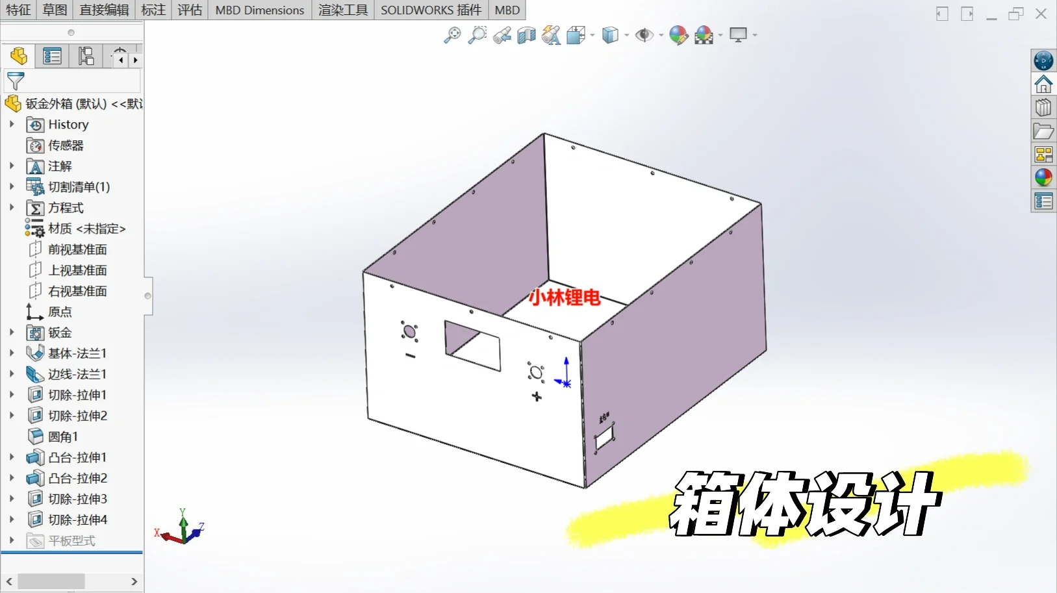1057x593 pixels.
Task: Click the feature tree filter funnel icon
Action: coord(16,81)
